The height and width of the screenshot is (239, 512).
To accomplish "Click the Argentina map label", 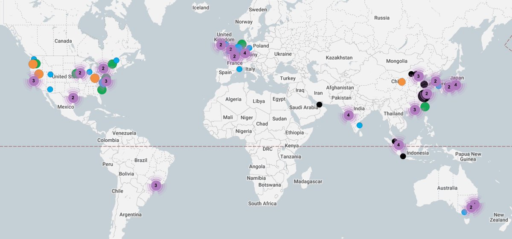I will (130, 214).
